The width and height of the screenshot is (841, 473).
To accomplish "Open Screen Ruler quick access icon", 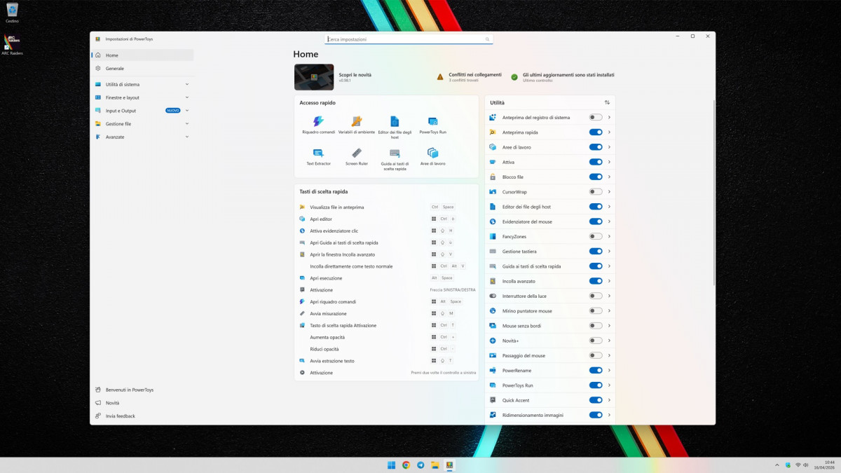I will coord(357,153).
